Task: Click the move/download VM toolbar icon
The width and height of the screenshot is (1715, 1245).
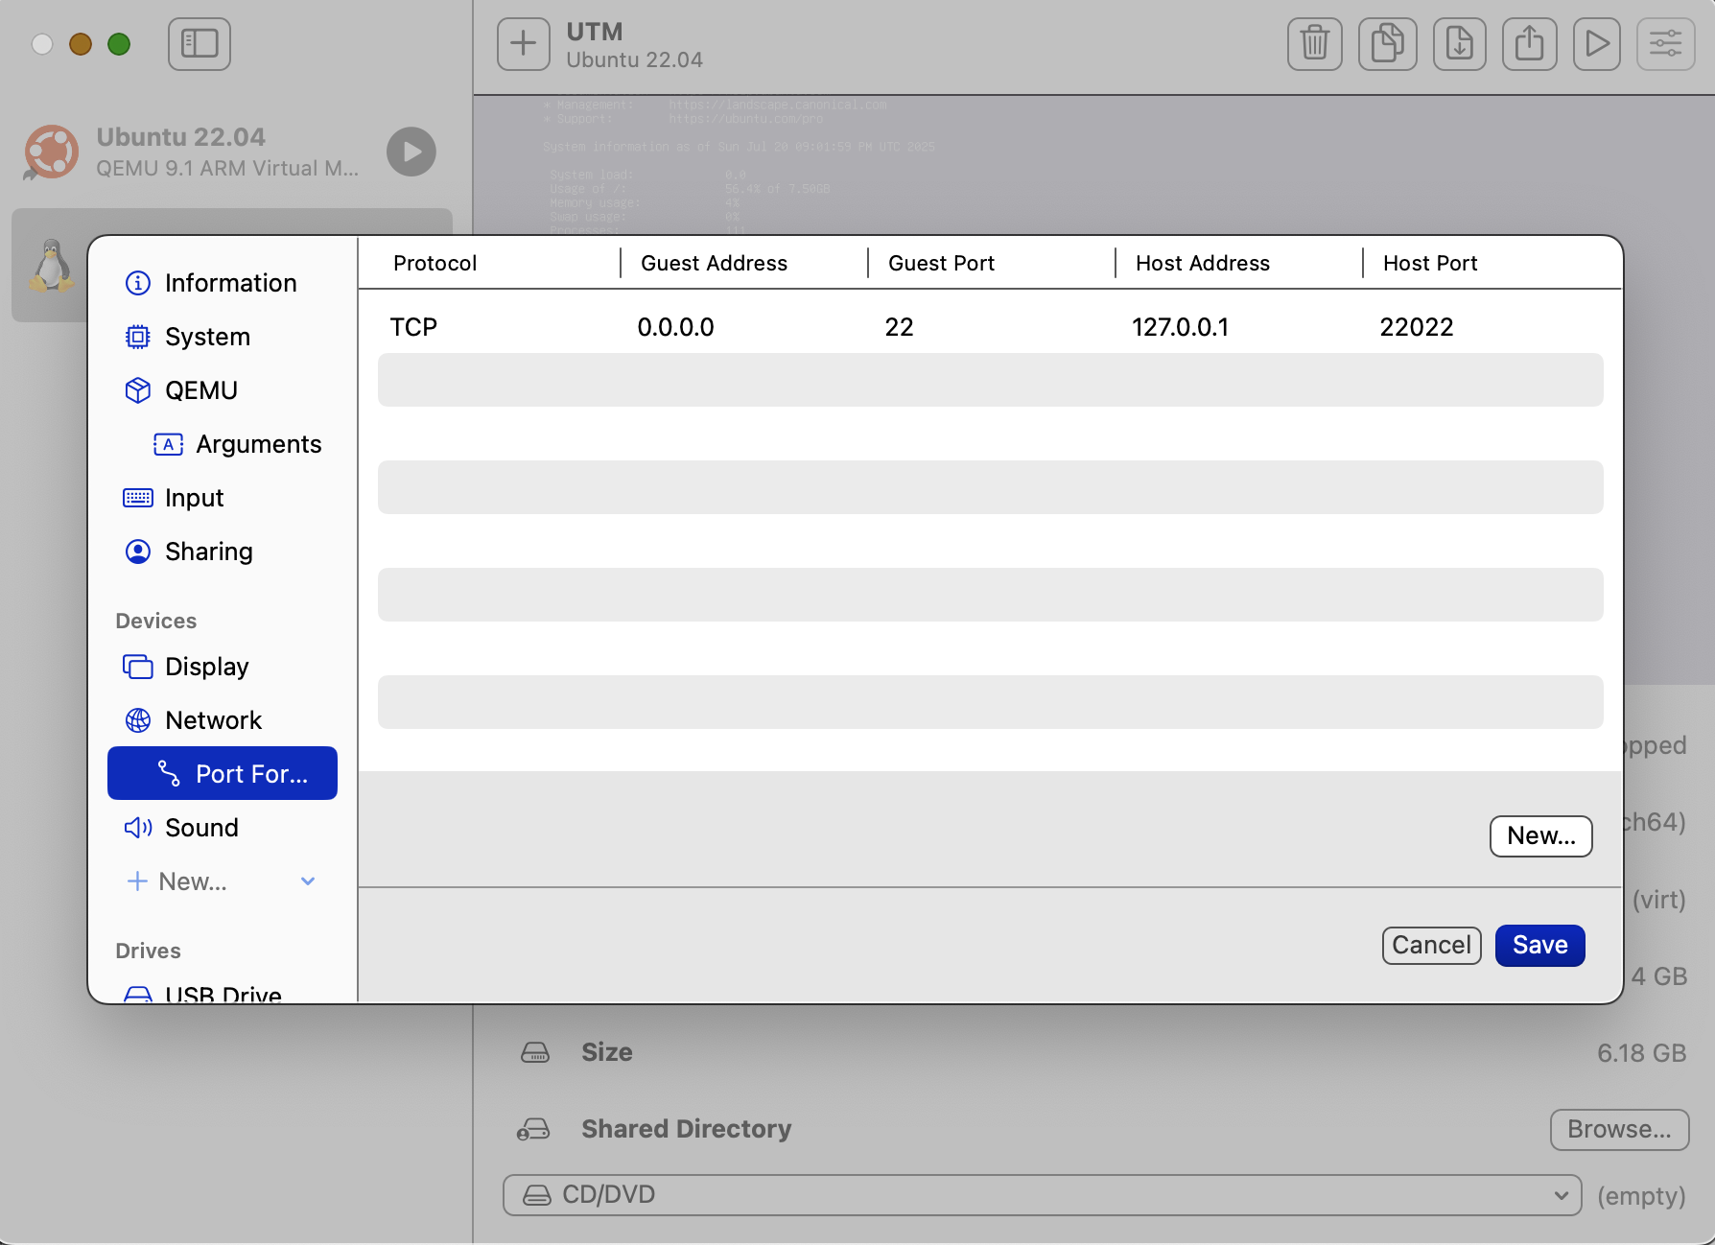Action: (x=1459, y=44)
